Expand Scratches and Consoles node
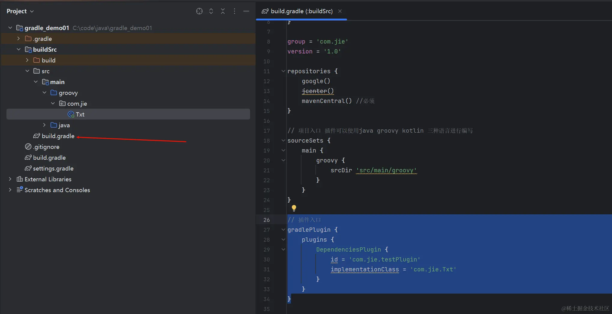Screen dimensions: 612x314 pyautogui.click(x=10, y=190)
